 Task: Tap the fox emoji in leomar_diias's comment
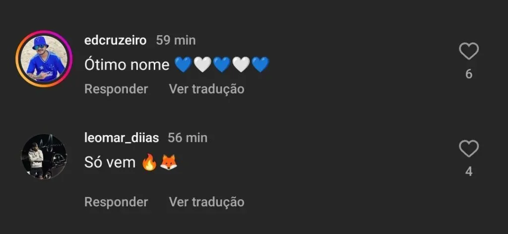[169, 162]
